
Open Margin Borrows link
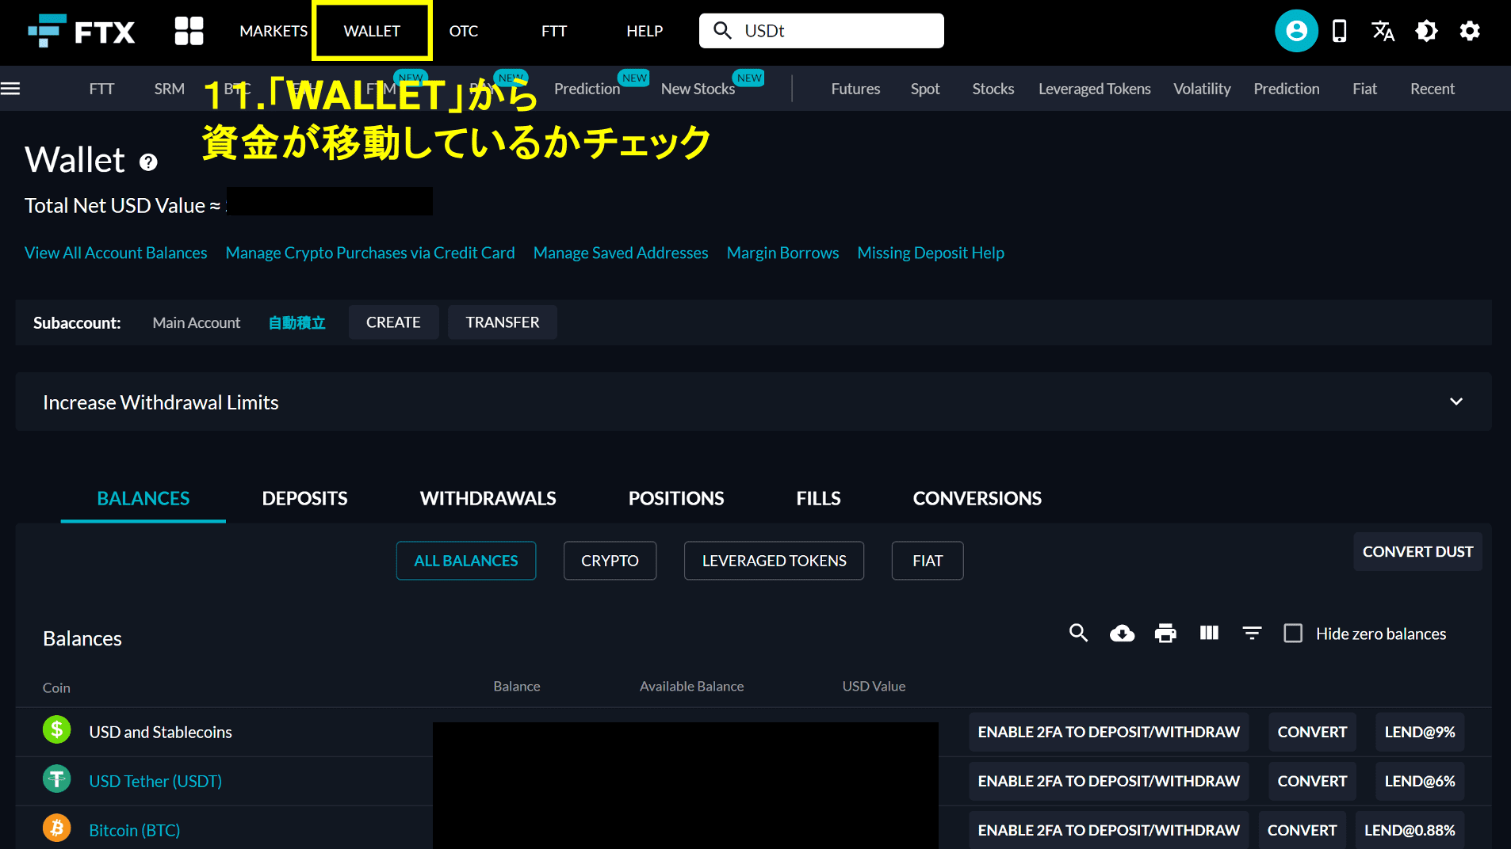point(782,253)
